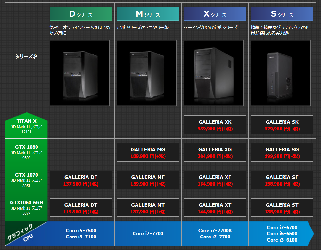Click the 精細で綺麗なグラフィックス description text
Screen dimensions: 321x250
tap(280, 30)
